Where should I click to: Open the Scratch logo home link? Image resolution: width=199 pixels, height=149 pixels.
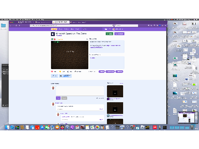coord(54,29)
